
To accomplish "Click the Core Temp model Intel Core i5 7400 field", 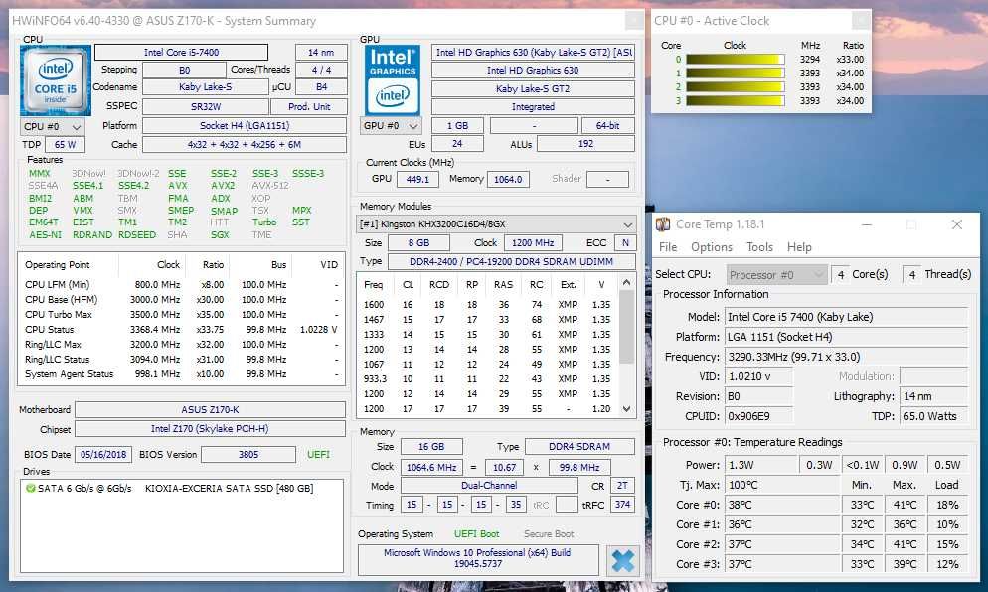I will coord(846,317).
